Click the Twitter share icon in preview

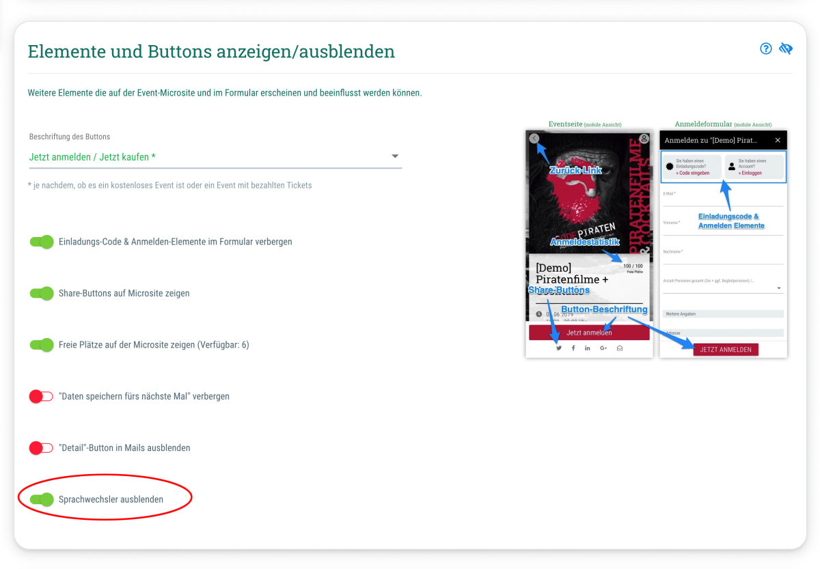pos(558,348)
